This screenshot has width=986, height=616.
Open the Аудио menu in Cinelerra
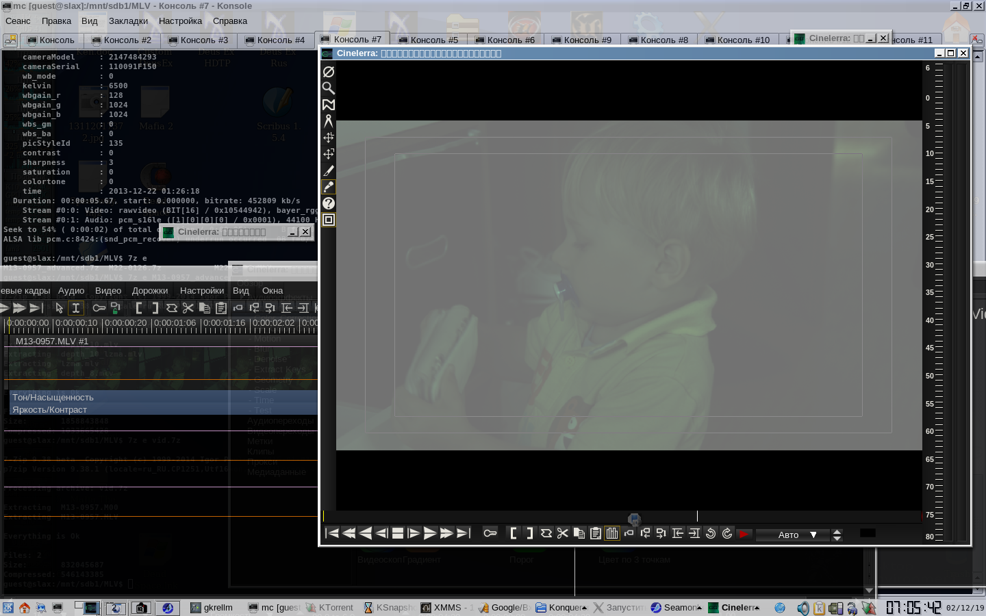click(x=71, y=290)
